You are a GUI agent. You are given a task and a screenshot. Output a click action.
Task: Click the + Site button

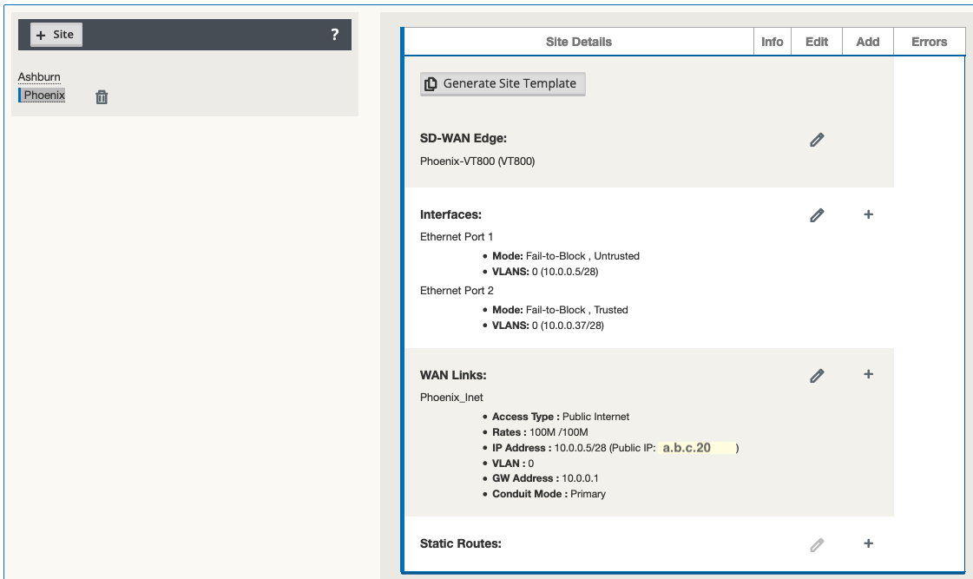pos(56,35)
